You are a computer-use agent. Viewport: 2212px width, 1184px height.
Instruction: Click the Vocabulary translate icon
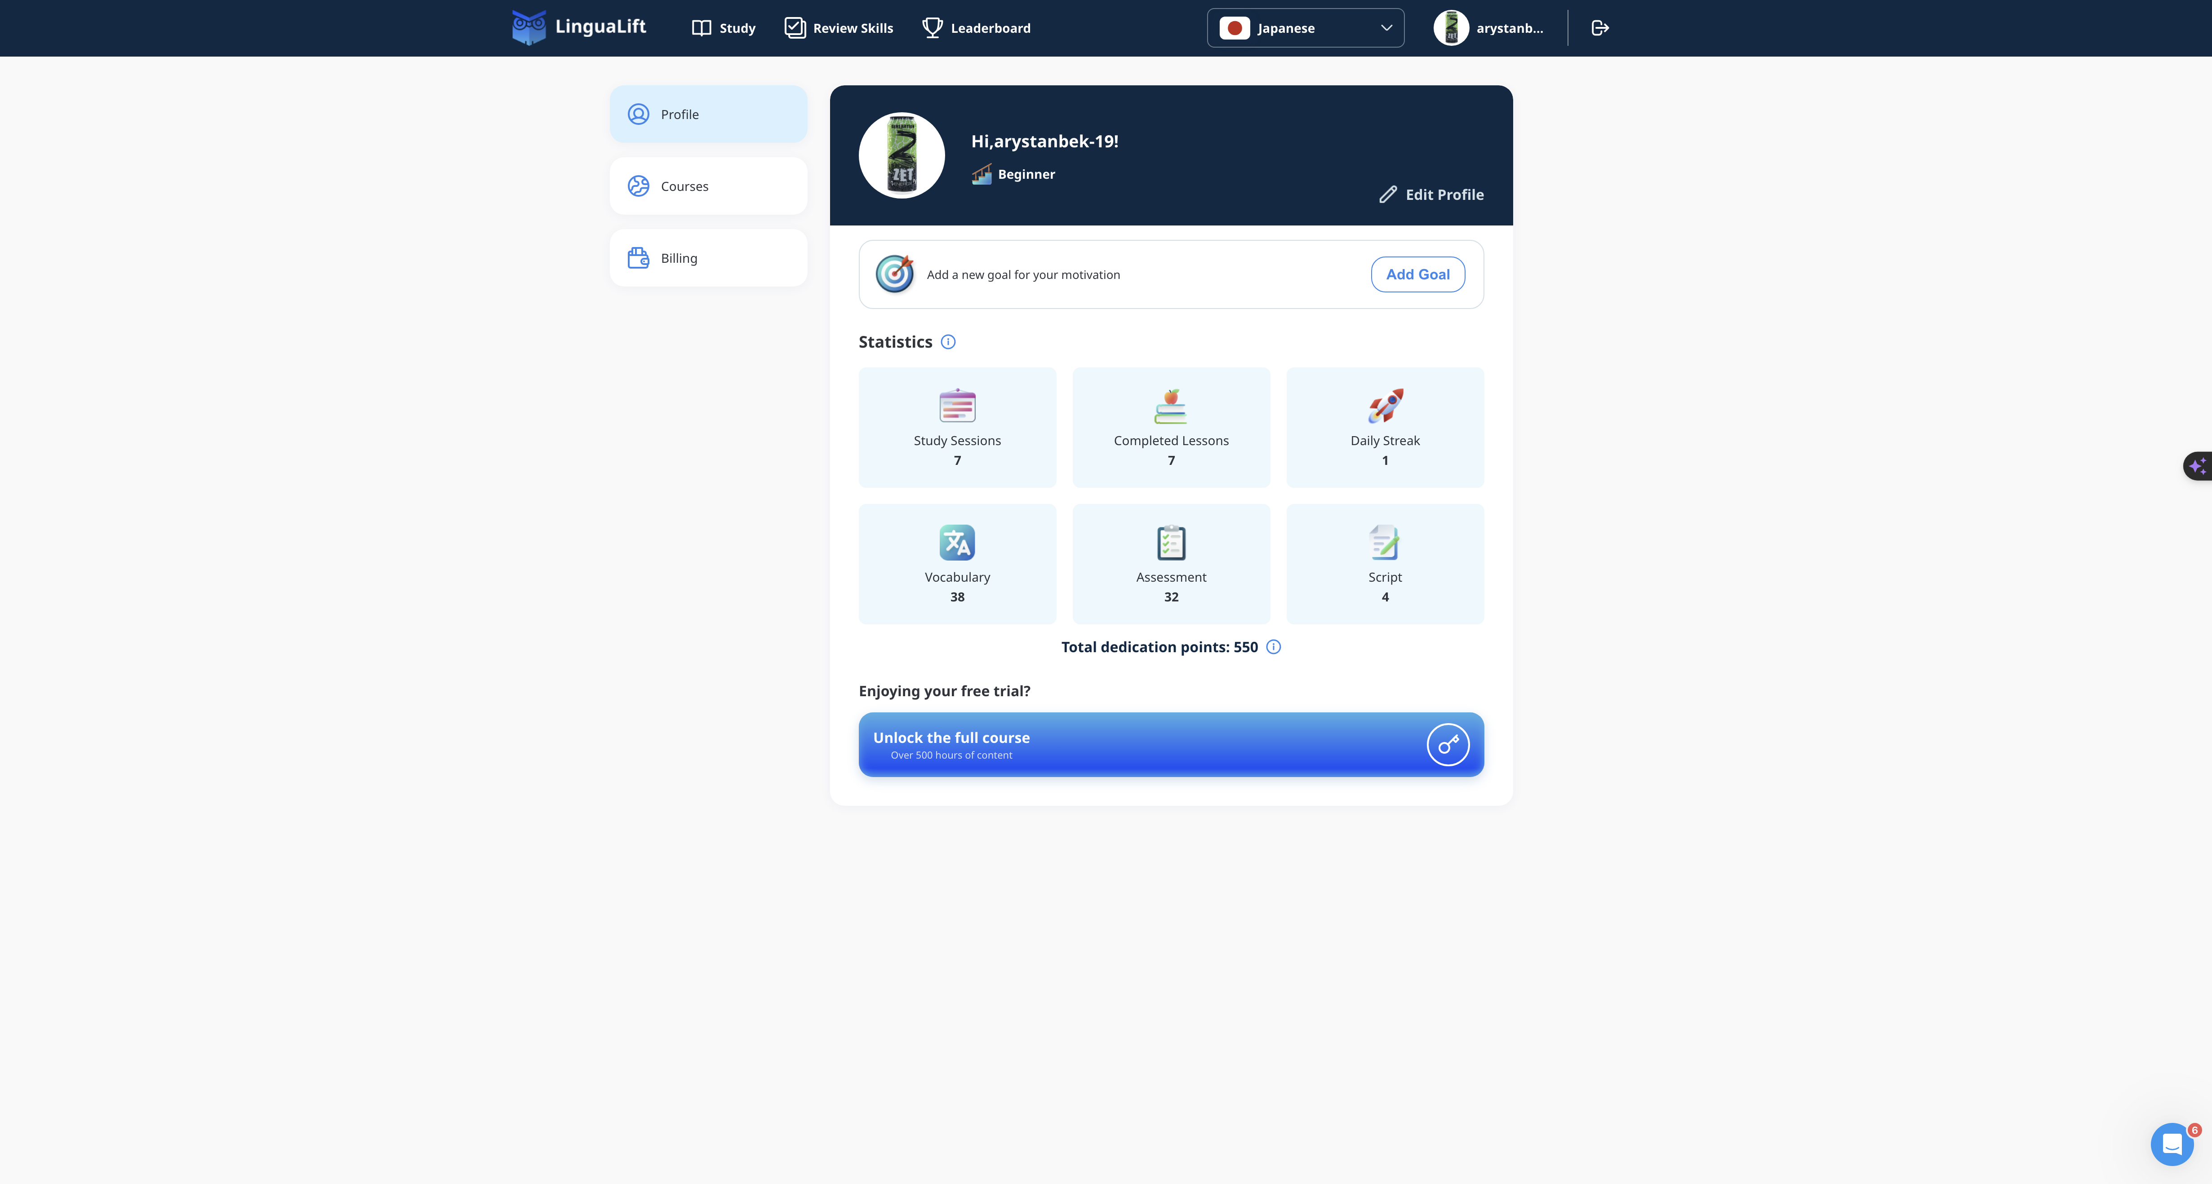(957, 542)
